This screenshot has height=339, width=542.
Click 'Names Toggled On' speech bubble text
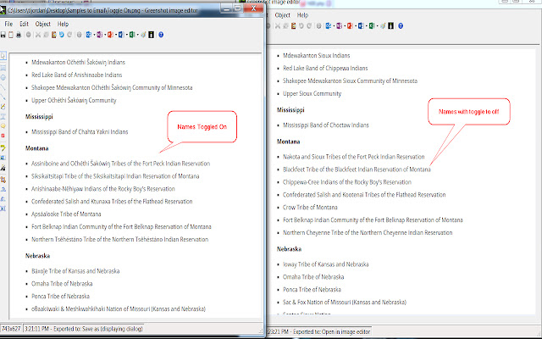click(202, 127)
